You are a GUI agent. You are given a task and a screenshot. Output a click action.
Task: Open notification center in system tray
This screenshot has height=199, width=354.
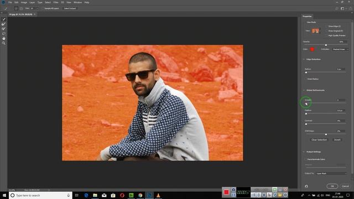(x=348, y=195)
